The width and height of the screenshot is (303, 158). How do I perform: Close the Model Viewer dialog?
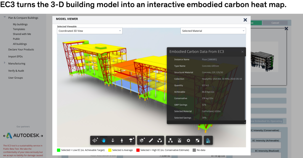[245, 20]
